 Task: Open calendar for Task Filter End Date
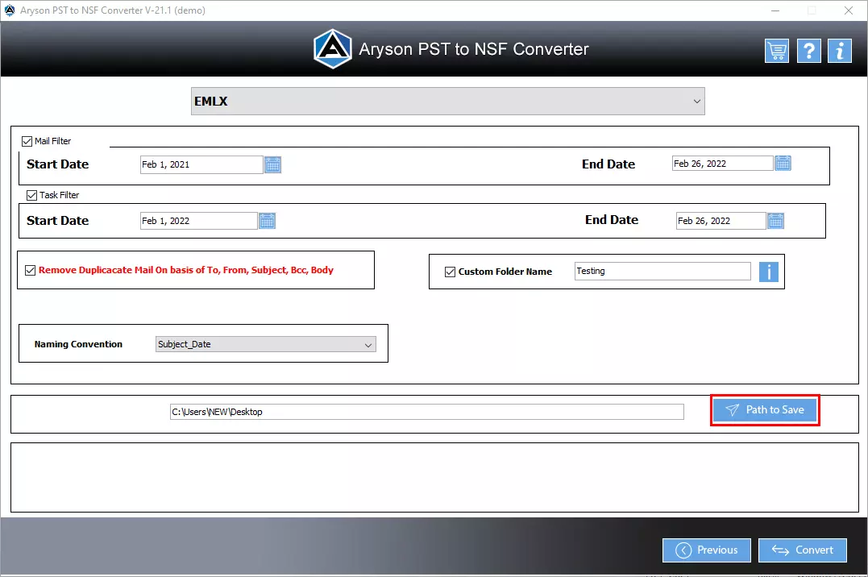click(775, 221)
